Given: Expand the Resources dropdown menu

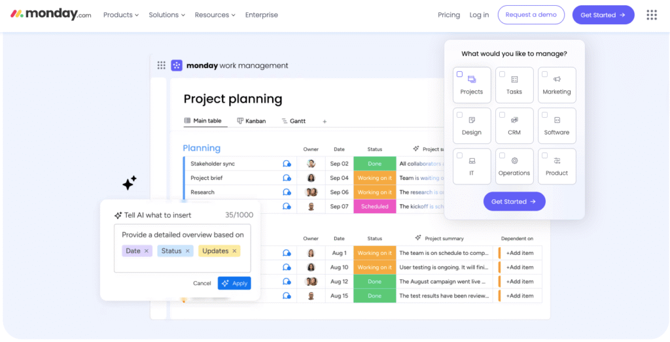Looking at the screenshot, I should (215, 15).
